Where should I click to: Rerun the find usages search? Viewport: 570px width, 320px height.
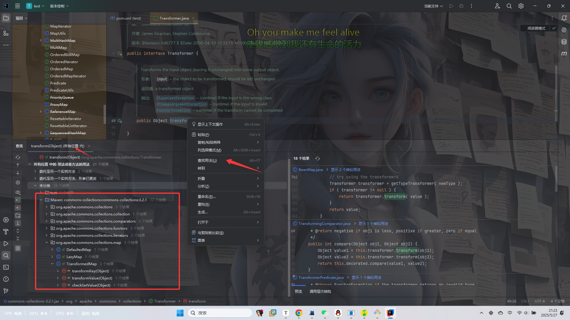click(18, 157)
